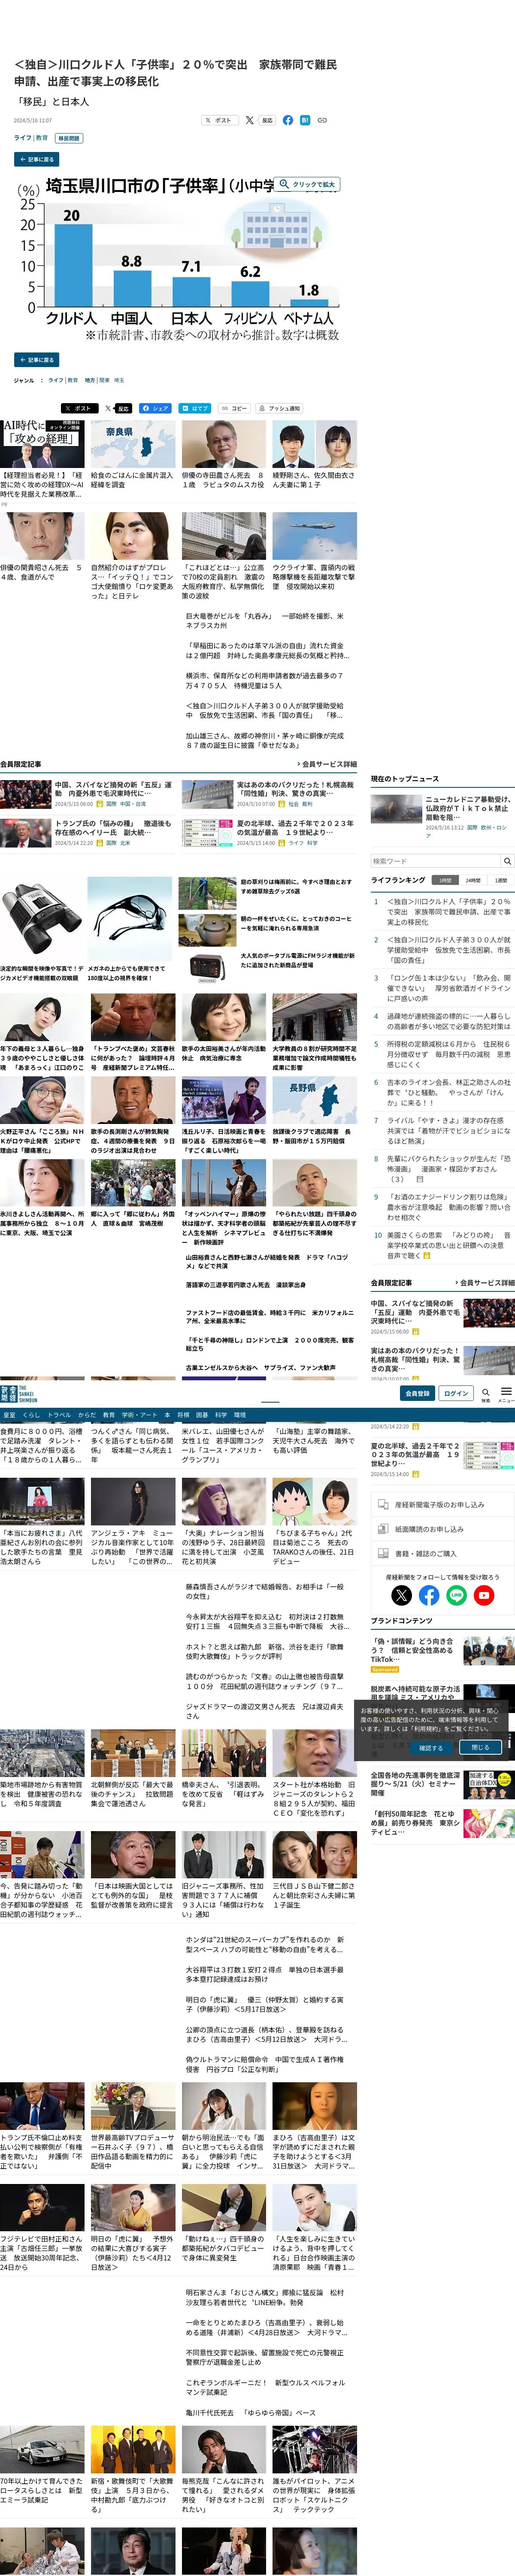The image size is (515, 2576).
Task: Select 将棋 in the navigation bar
Action: [x=183, y=1415]
